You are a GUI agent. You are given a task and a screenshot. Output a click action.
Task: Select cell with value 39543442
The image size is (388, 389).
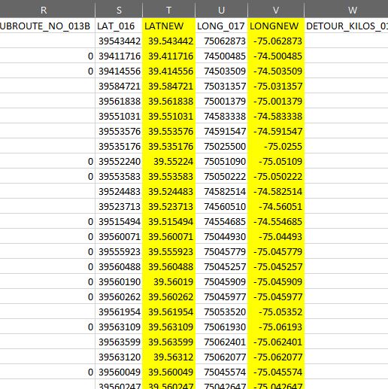[x=119, y=41]
